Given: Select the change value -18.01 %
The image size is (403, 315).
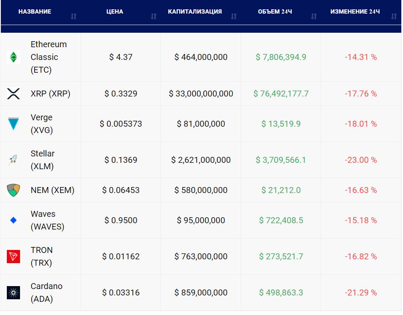Looking at the screenshot, I should (x=361, y=124).
